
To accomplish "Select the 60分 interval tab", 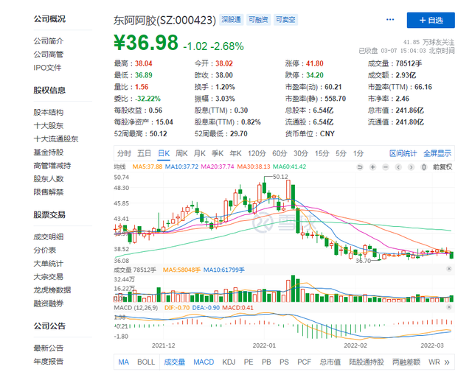I will click(x=280, y=154).
